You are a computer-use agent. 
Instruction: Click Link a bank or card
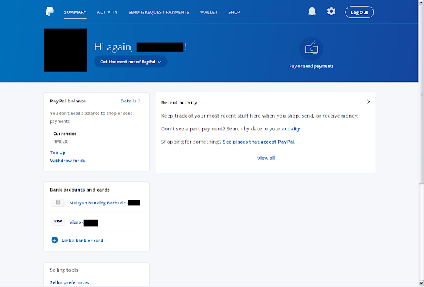[82, 240]
